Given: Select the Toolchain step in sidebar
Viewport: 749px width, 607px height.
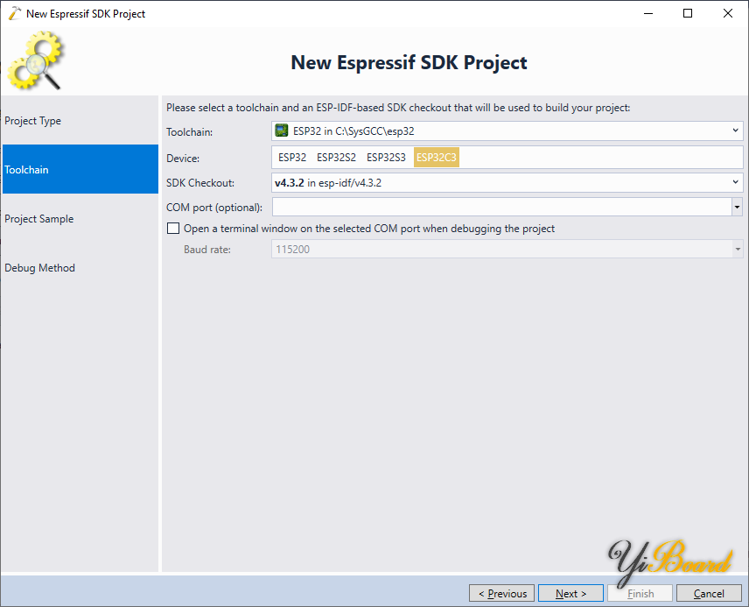Looking at the screenshot, I should 80,169.
